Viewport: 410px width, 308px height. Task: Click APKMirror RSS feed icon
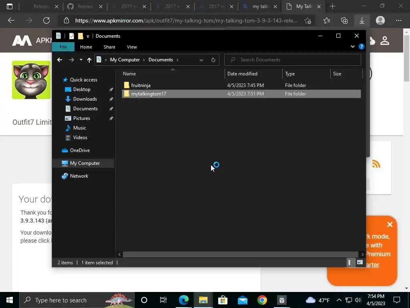tap(376, 164)
